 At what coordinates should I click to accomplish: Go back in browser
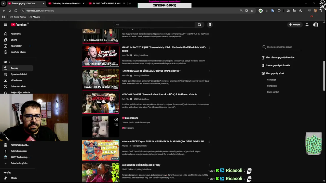4,11
